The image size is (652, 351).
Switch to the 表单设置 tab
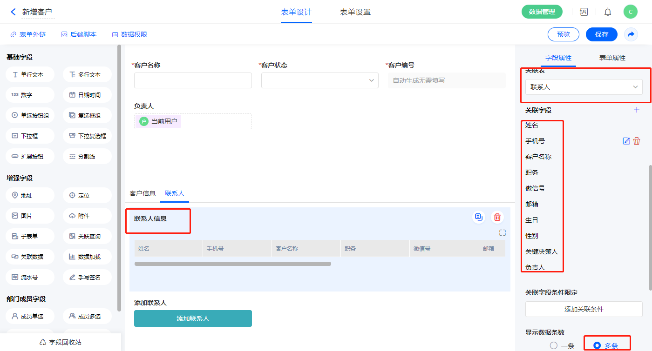(x=355, y=12)
